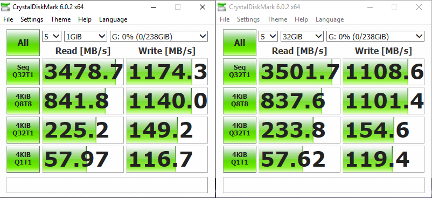The height and width of the screenshot is (198, 432).
Task: Click Read [MB/s] header in right window
Action: [x=299, y=51]
